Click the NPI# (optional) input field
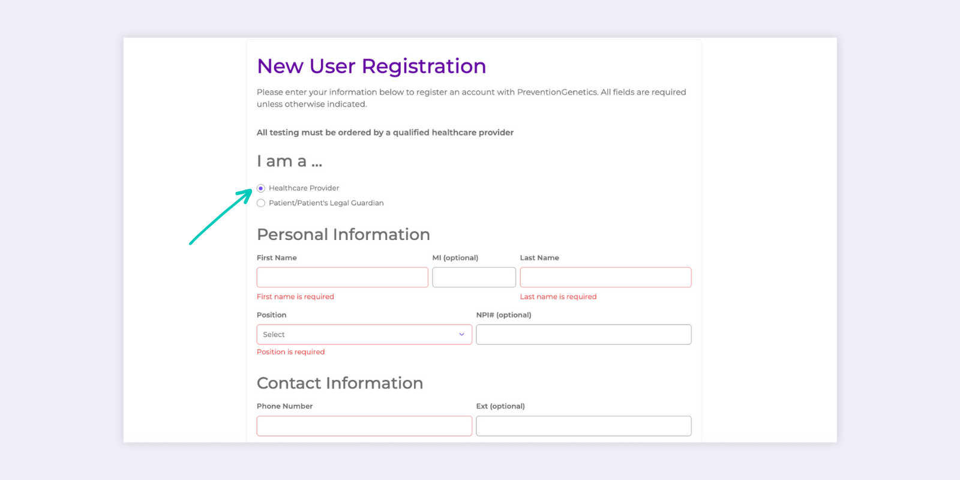The image size is (960, 480). [583, 335]
